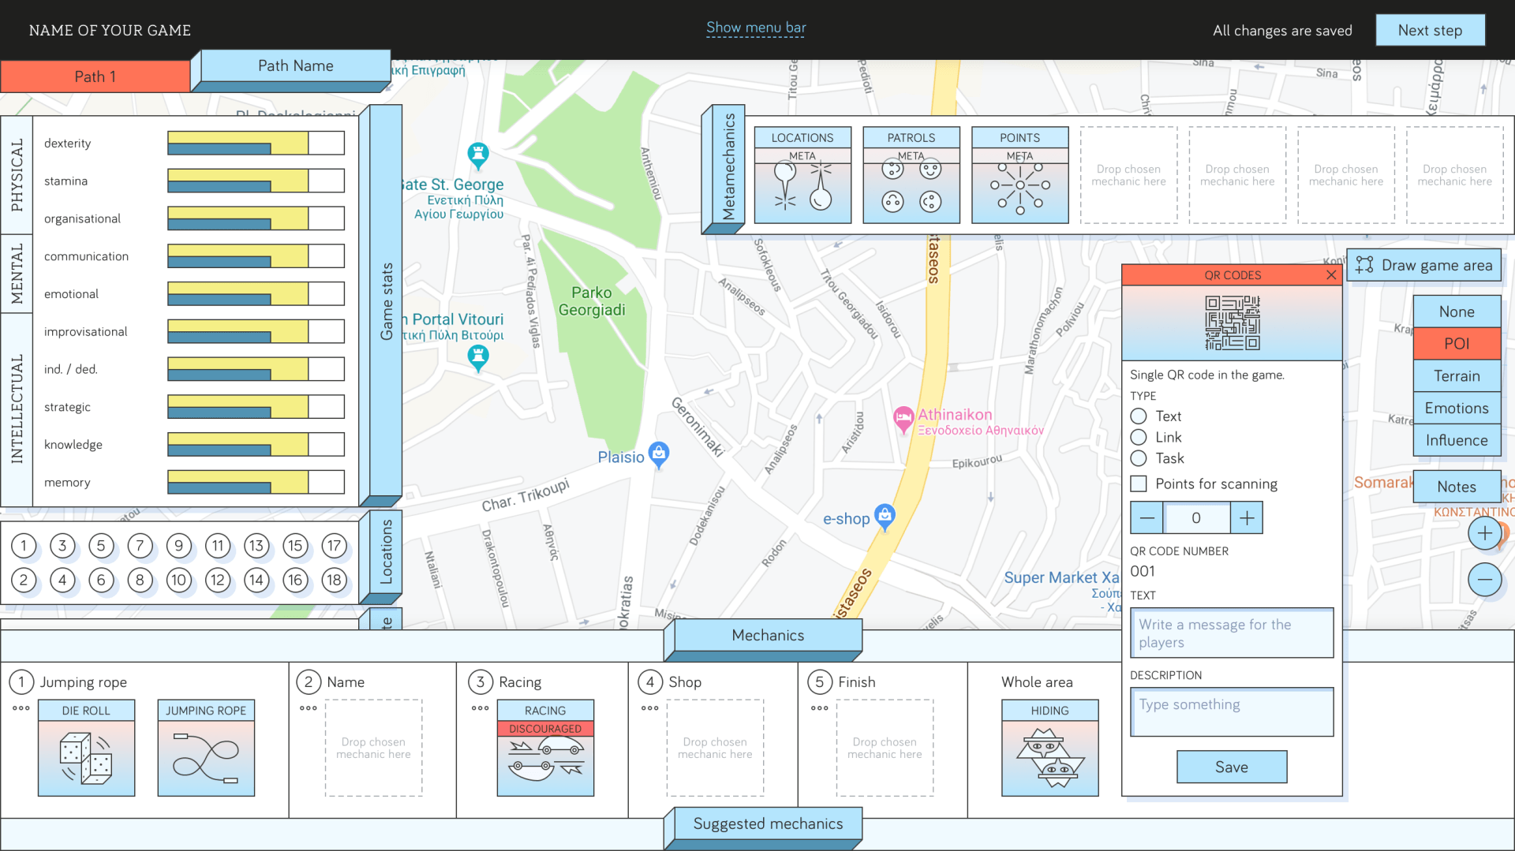The width and height of the screenshot is (1515, 851).
Task: Select the Hiding mechanic card
Action: click(x=1049, y=748)
